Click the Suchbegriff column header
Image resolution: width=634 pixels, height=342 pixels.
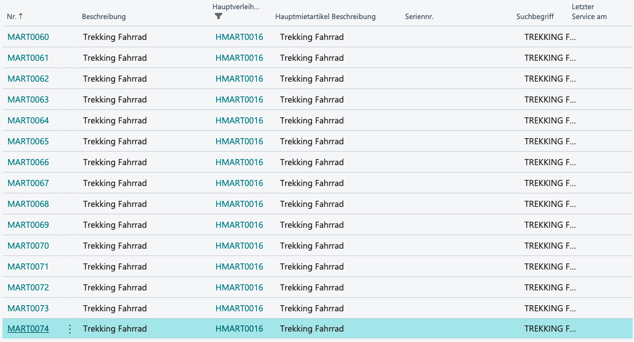click(x=535, y=17)
